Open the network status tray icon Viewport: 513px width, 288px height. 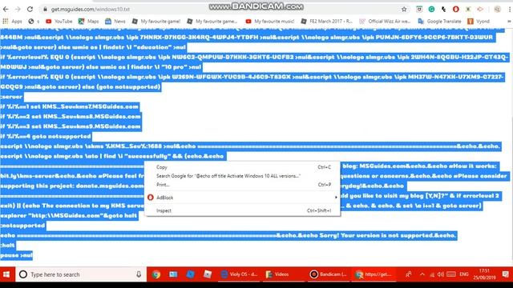point(432,274)
